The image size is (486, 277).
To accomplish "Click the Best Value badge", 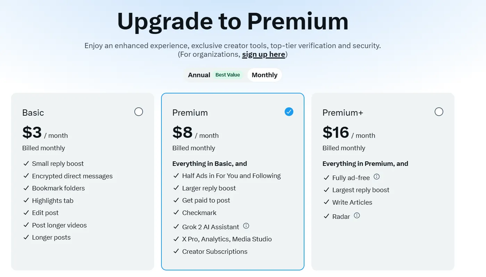I will click(227, 75).
